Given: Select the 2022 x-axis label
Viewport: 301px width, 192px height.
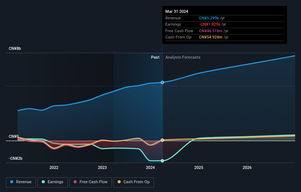Looking at the screenshot, I should click(x=54, y=168).
